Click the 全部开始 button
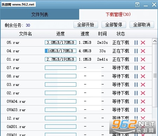The image size is (158, 136). coord(86,25)
